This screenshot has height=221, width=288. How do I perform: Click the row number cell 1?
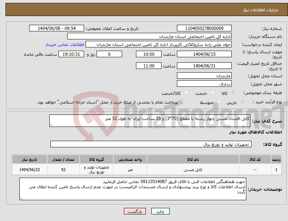[276, 170]
